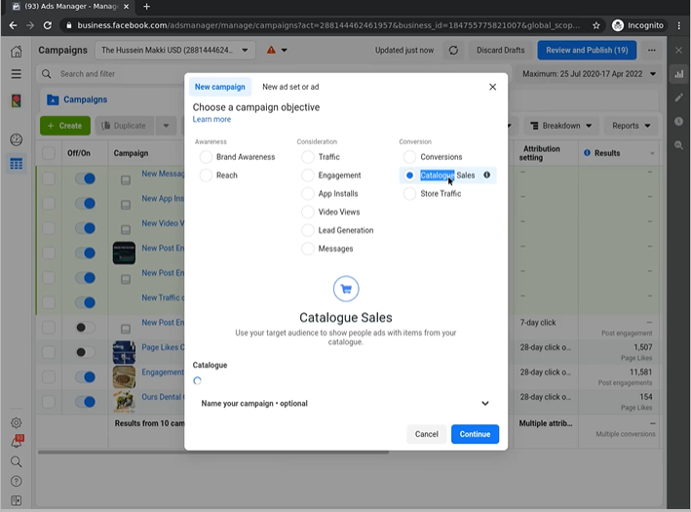
Task: Switch to New ad set or ad tab
Action: (x=290, y=87)
